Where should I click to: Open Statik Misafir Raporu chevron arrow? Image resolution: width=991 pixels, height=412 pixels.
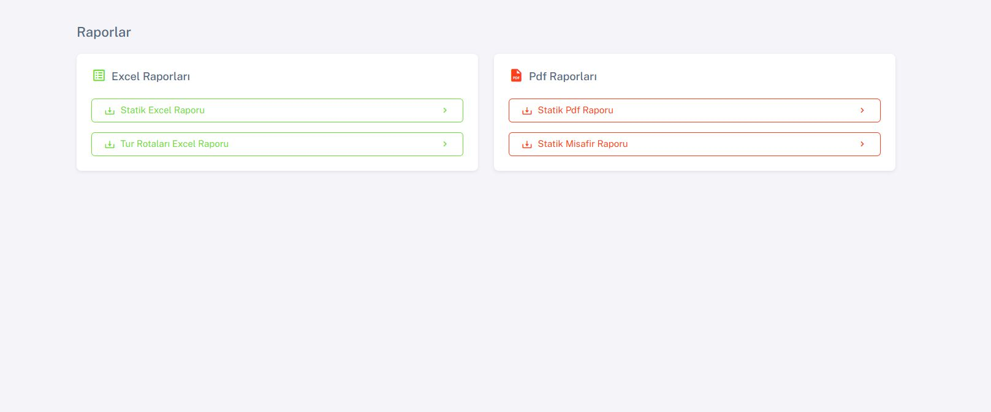click(862, 144)
